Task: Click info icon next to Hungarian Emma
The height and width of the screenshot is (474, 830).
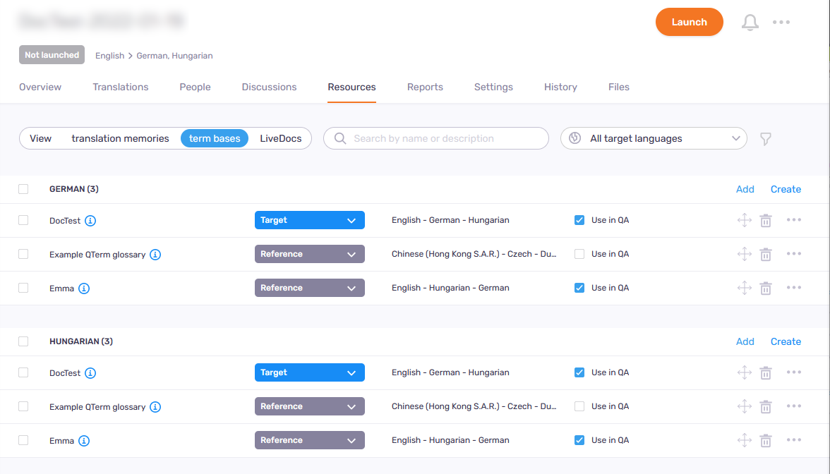Action: click(84, 441)
